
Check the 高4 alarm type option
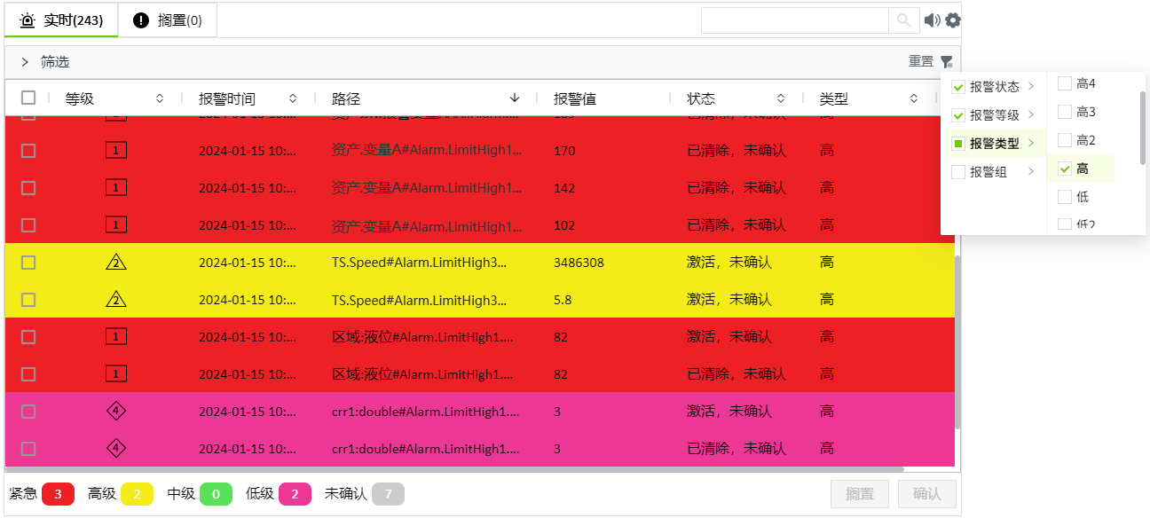click(1065, 83)
